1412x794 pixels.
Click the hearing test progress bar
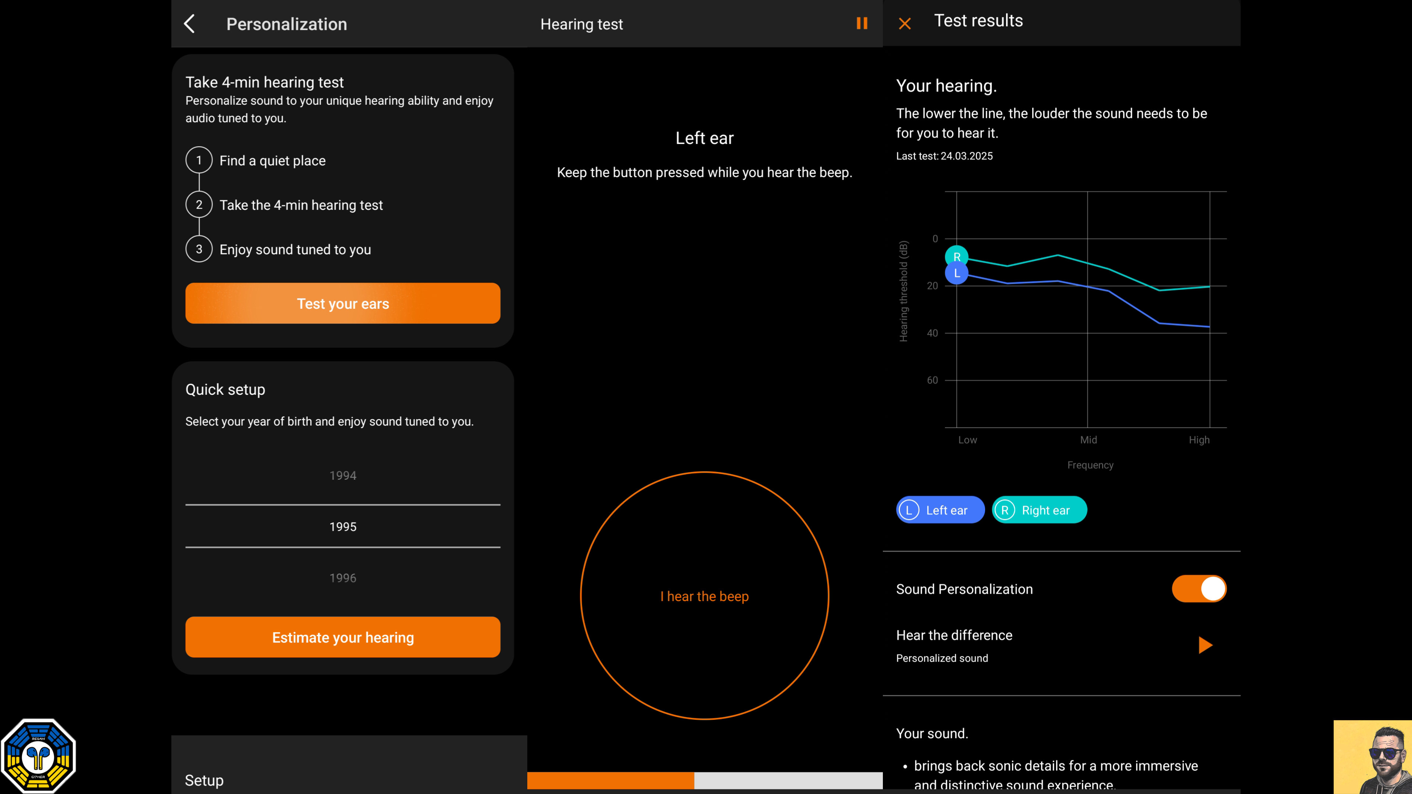point(705,780)
